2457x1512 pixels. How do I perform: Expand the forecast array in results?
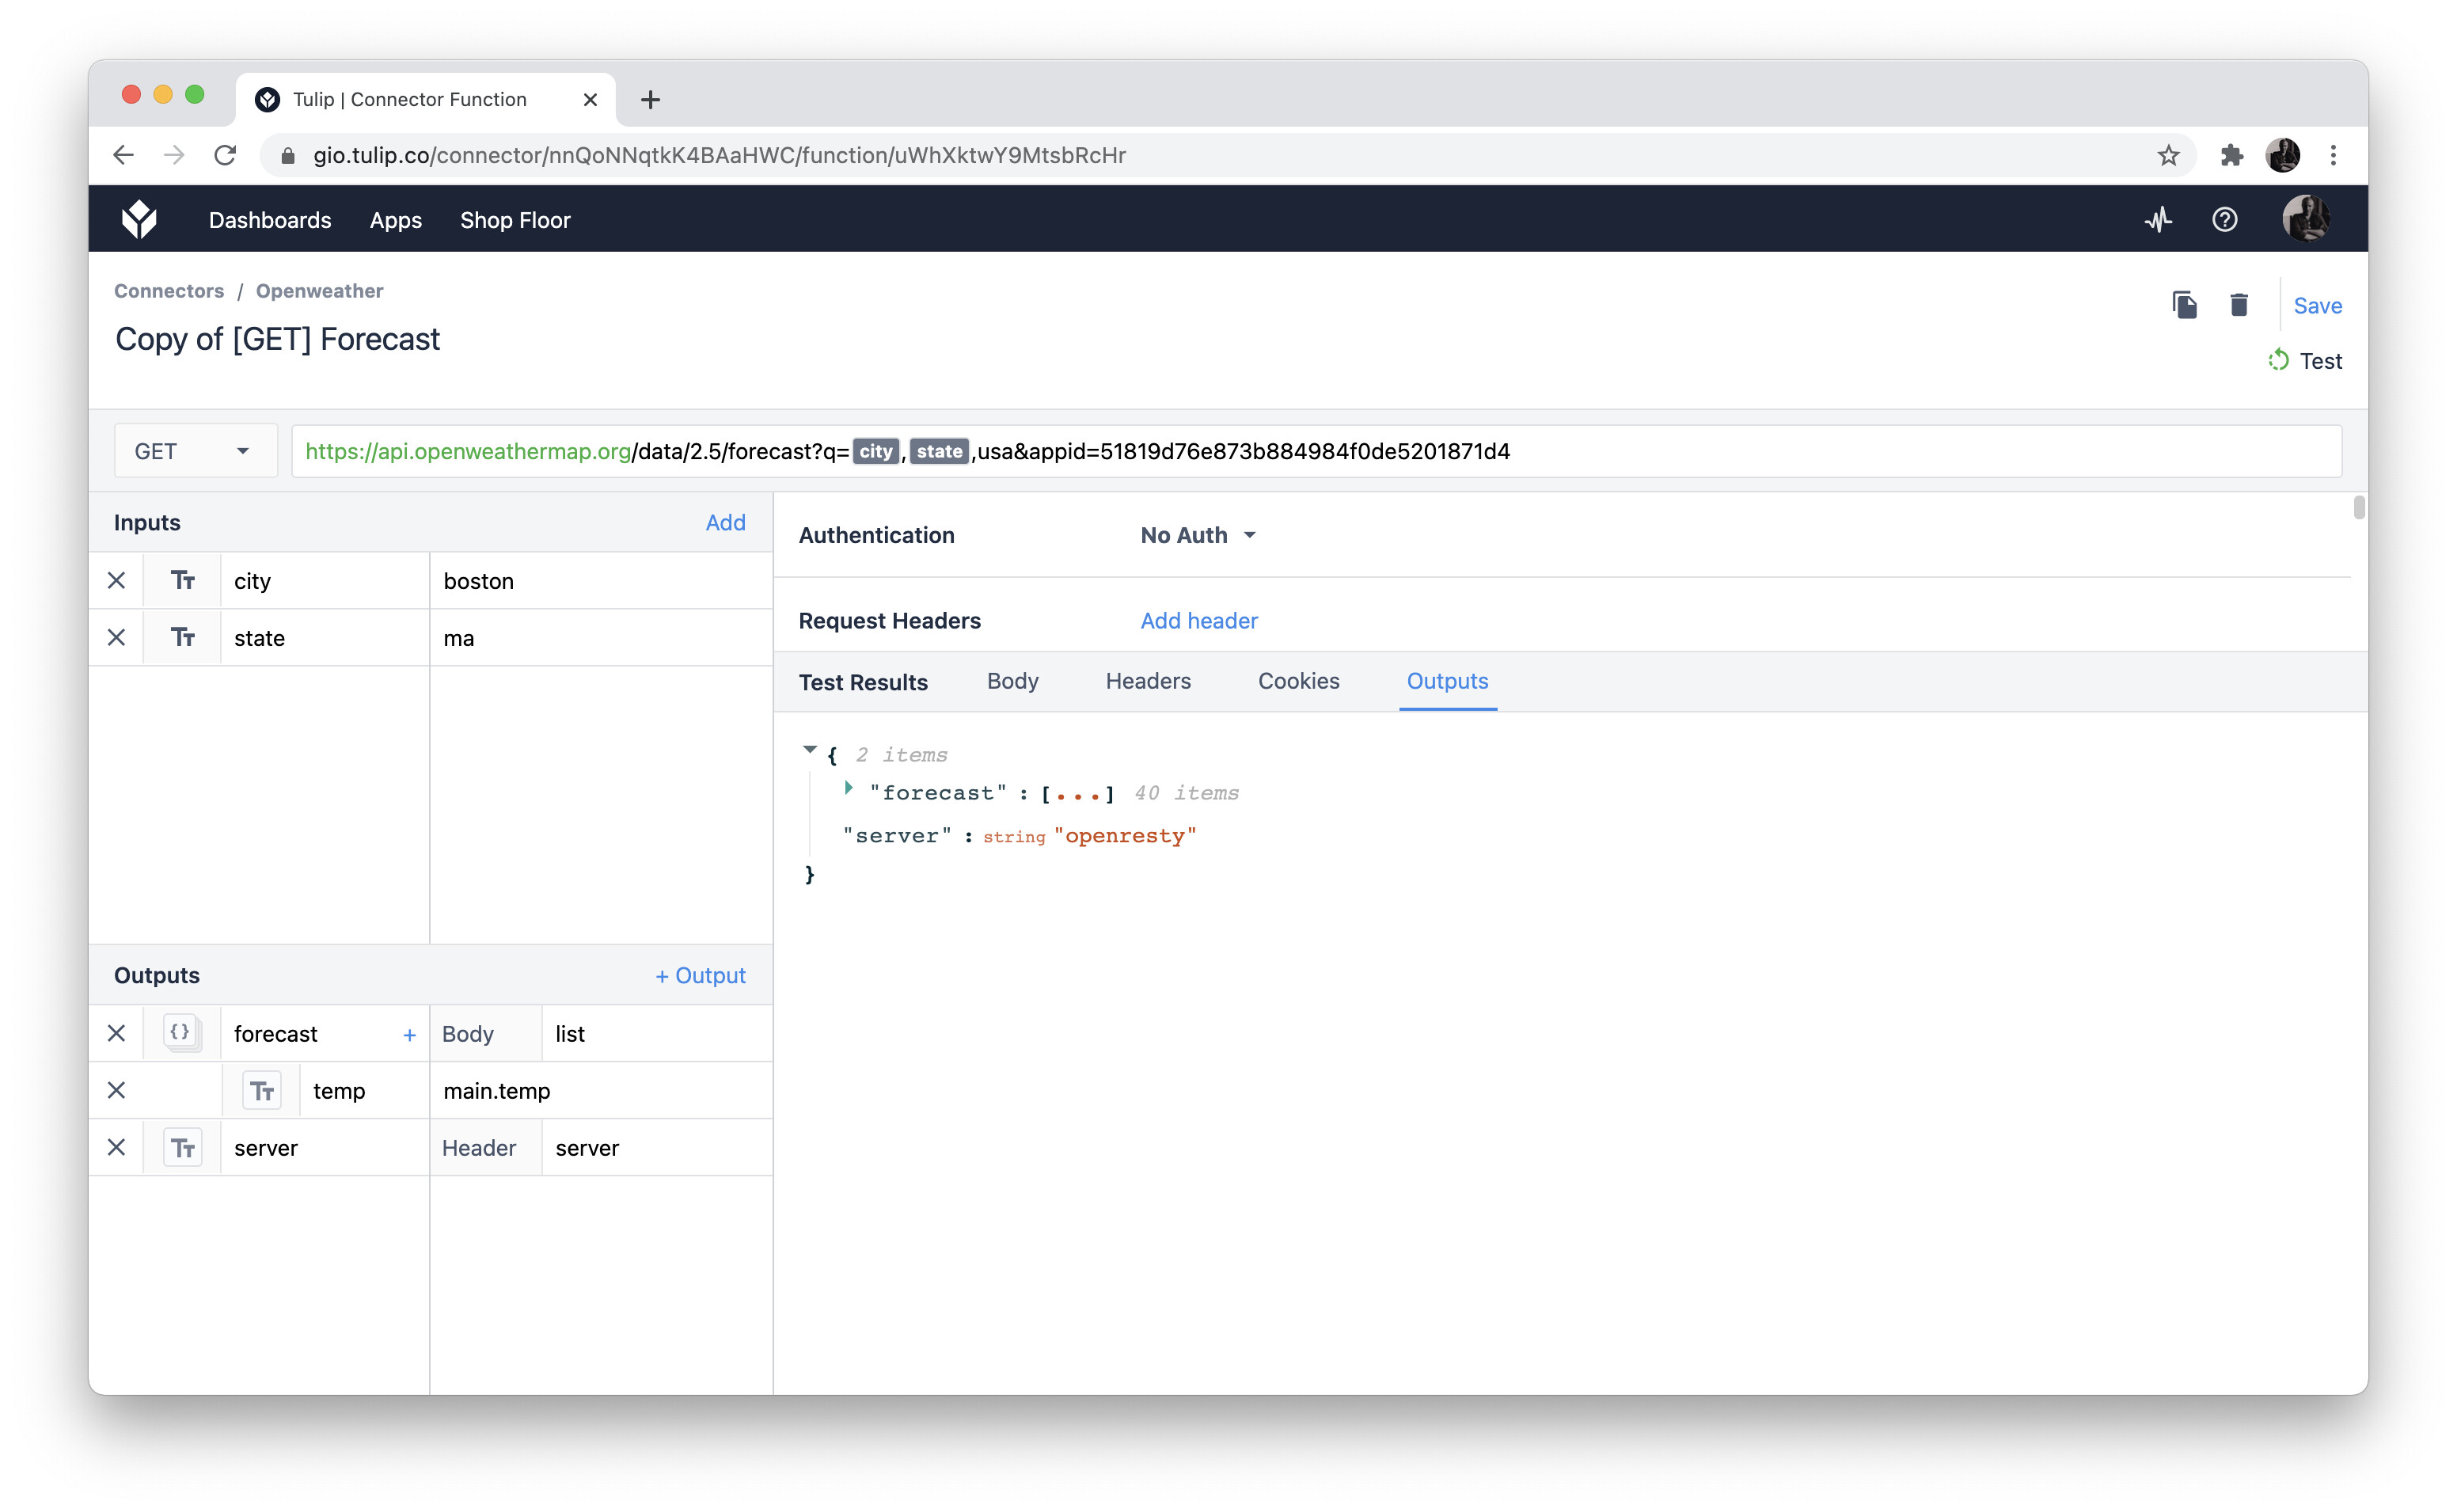(849, 789)
